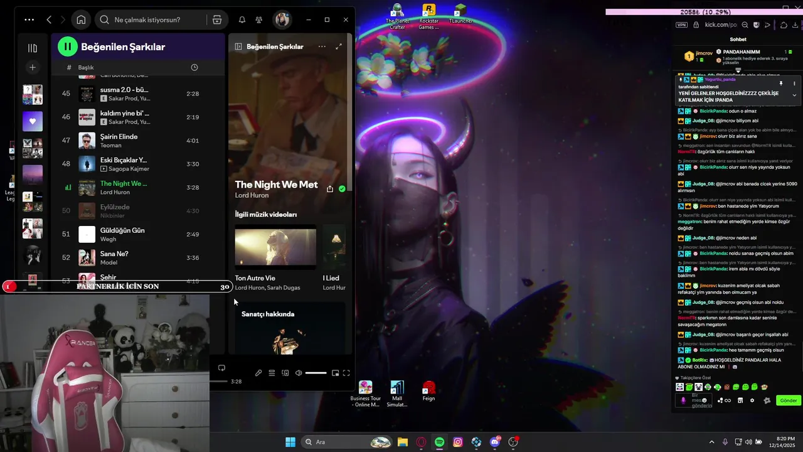Go back with Spotify's left arrow
Viewport: 803px width, 452px height.
(x=49, y=19)
